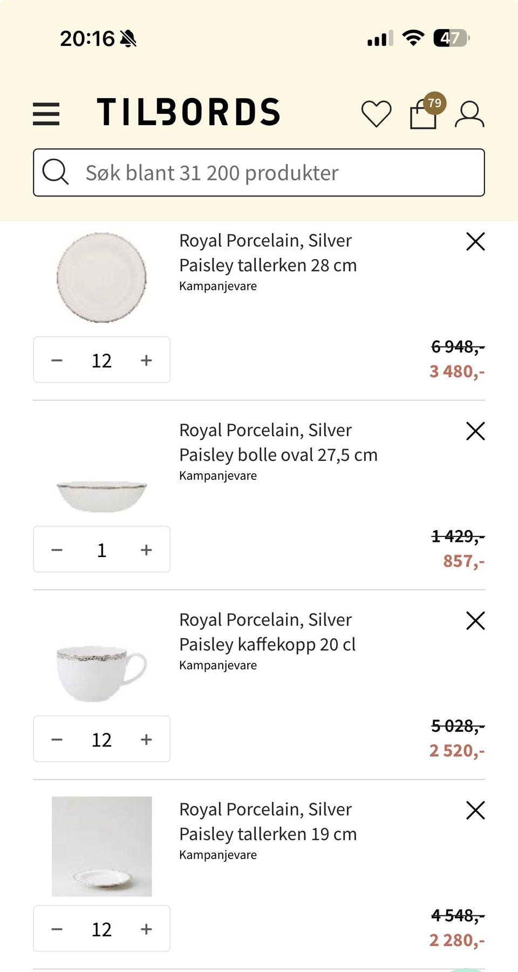Viewport: 518px width, 972px height.
Task: Open the Paisley bolle oval 27,5 cm title
Action: click(x=278, y=443)
